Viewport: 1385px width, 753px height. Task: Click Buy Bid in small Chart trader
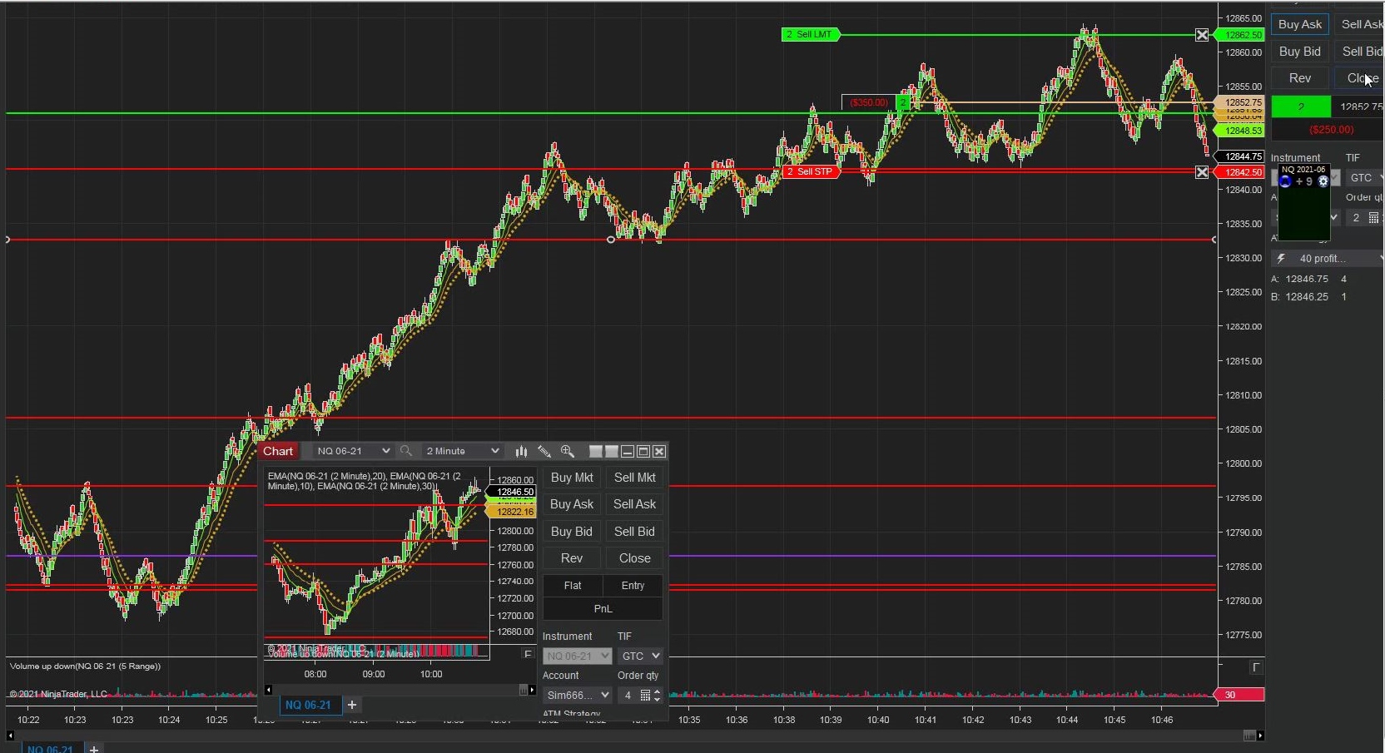[x=572, y=532]
